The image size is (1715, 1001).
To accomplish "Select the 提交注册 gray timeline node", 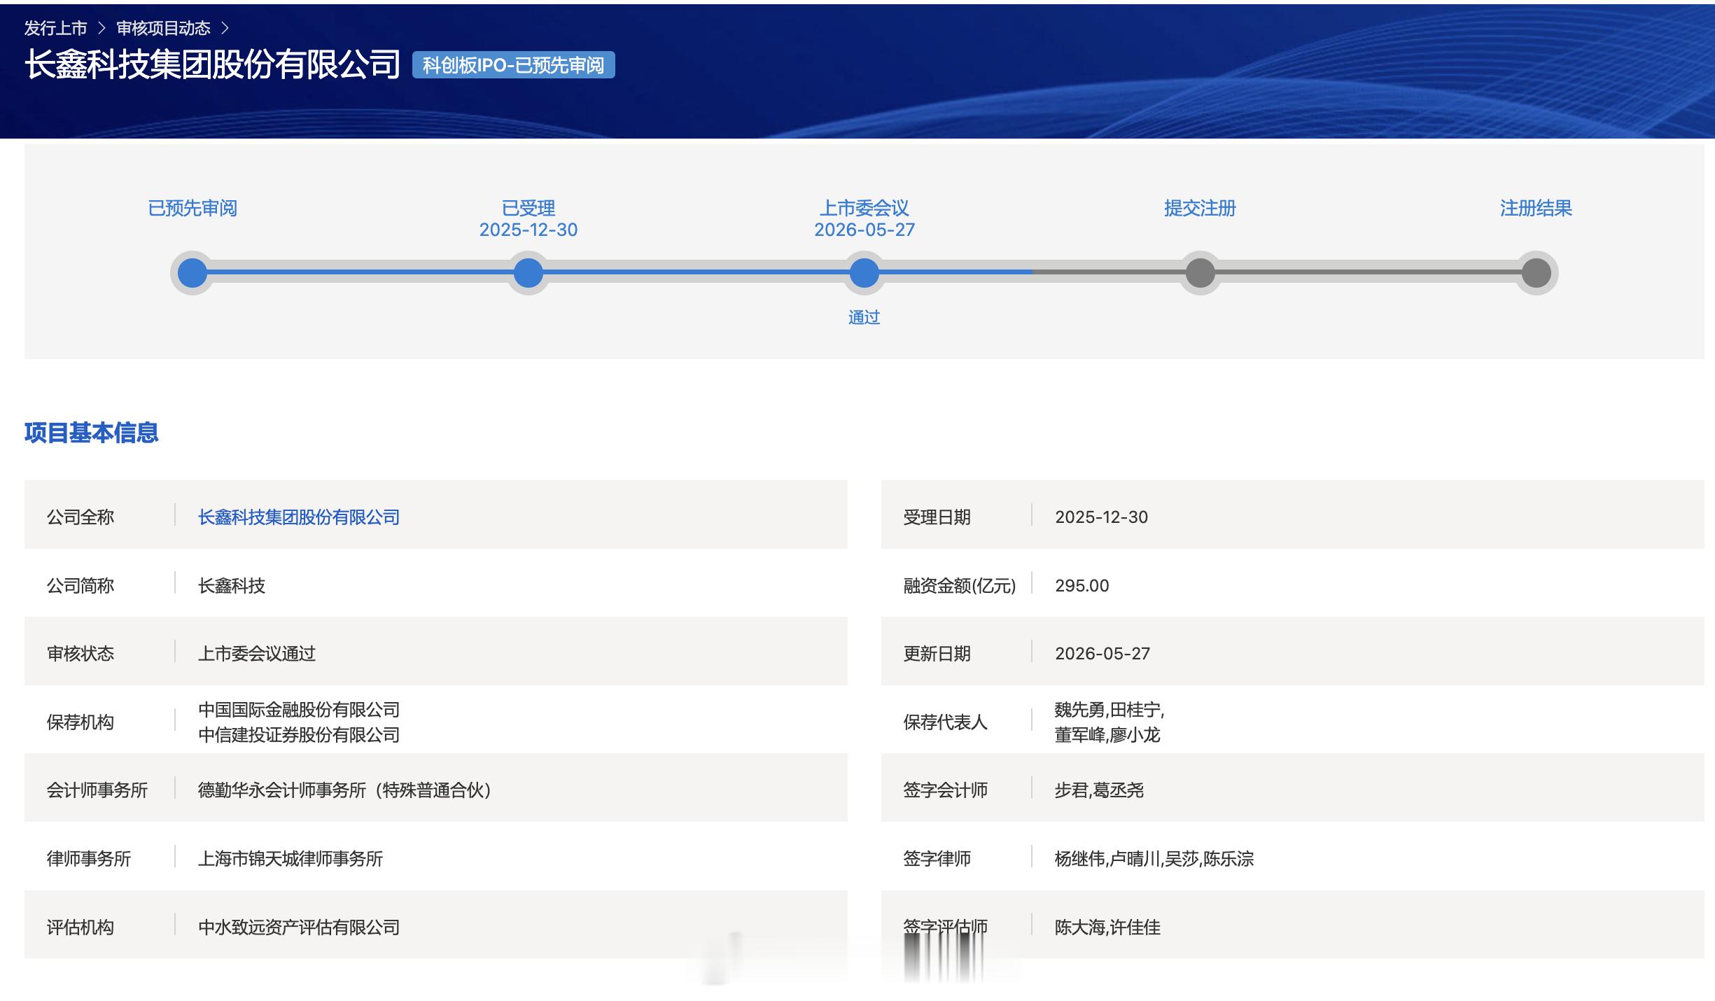I will pyautogui.click(x=1200, y=273).
